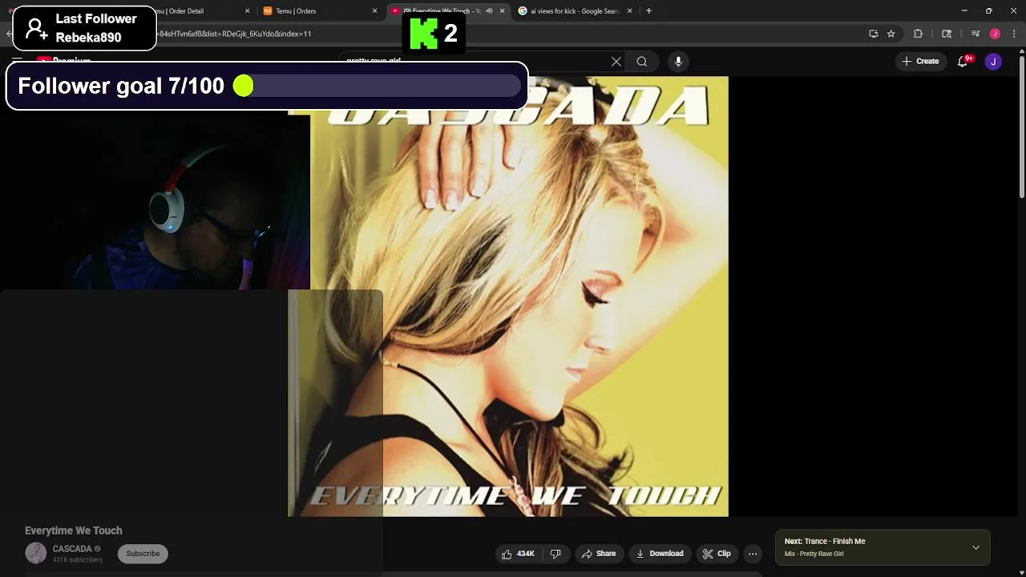The height and width of the screenshot is (577, 1026).
Task: Open the CASCADA channel name link
Action: (x=72, y=549)
